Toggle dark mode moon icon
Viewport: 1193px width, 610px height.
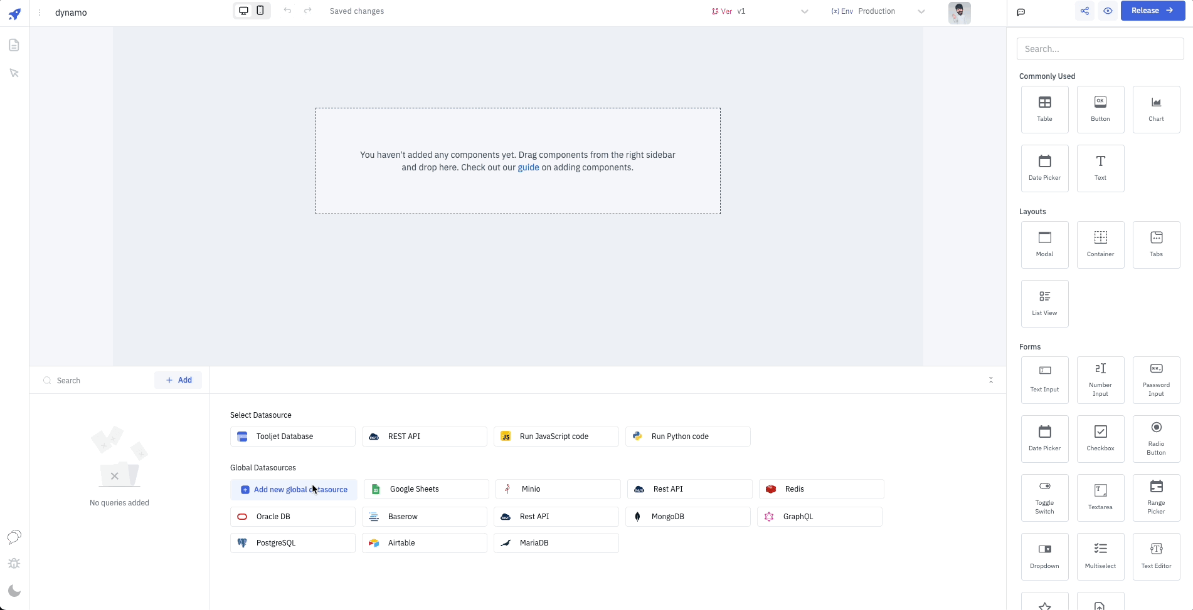point(14,591)
